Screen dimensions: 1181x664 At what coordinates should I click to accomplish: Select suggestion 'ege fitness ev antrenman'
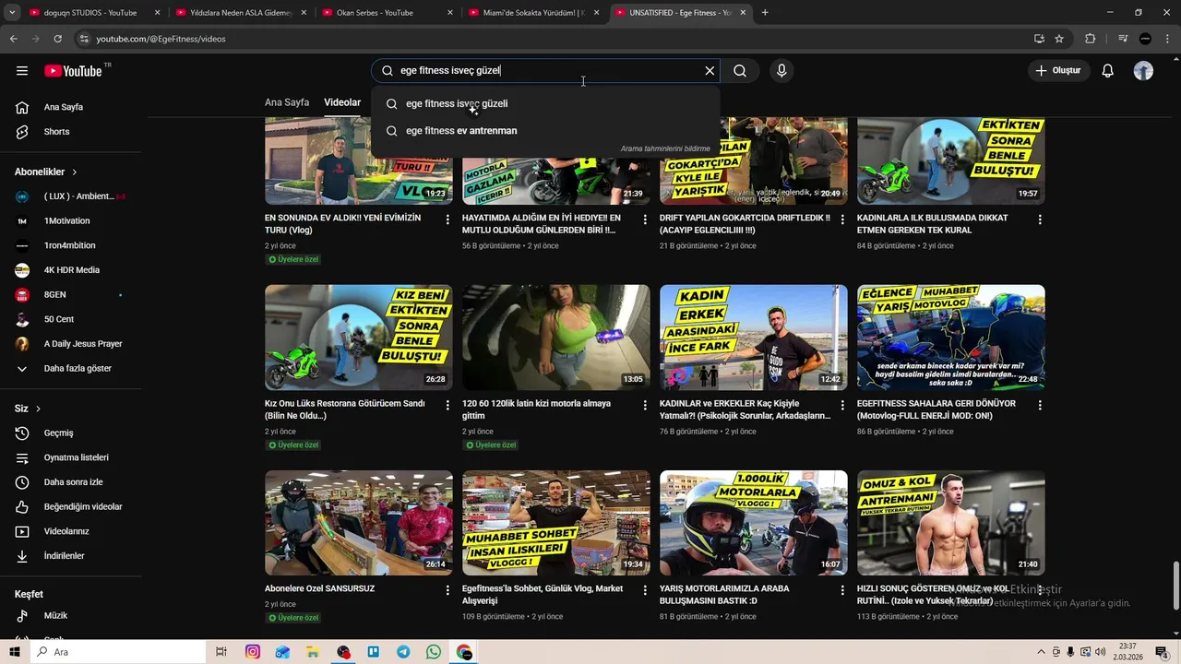click(545, 131)
